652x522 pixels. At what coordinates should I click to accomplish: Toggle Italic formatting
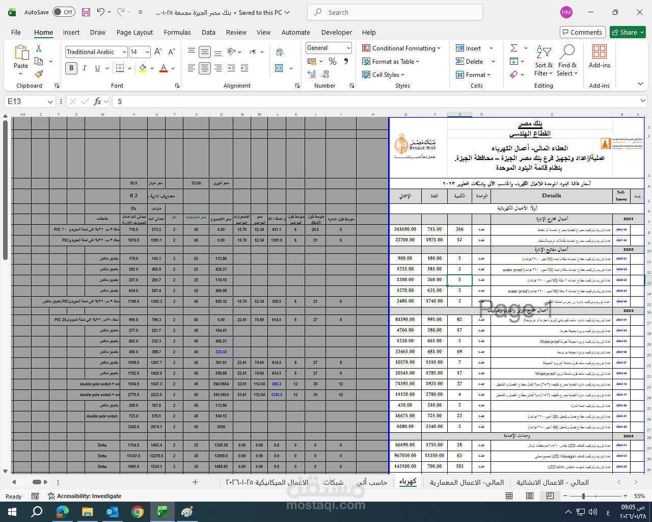pyautogui.click(x=85, y=68)
